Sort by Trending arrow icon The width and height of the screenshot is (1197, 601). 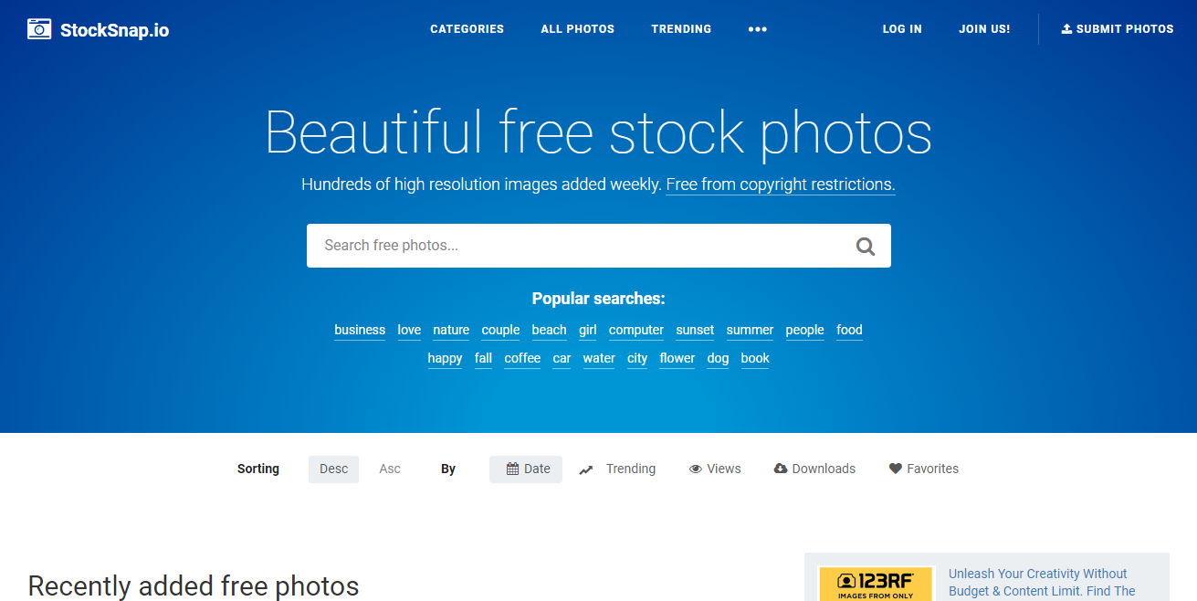586,469
